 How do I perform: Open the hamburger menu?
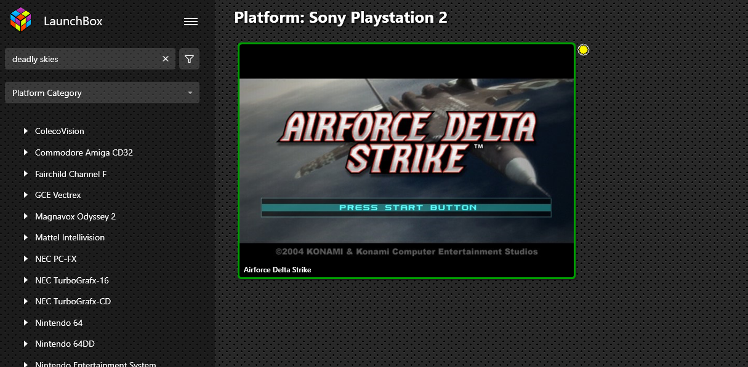pos(191,22)
